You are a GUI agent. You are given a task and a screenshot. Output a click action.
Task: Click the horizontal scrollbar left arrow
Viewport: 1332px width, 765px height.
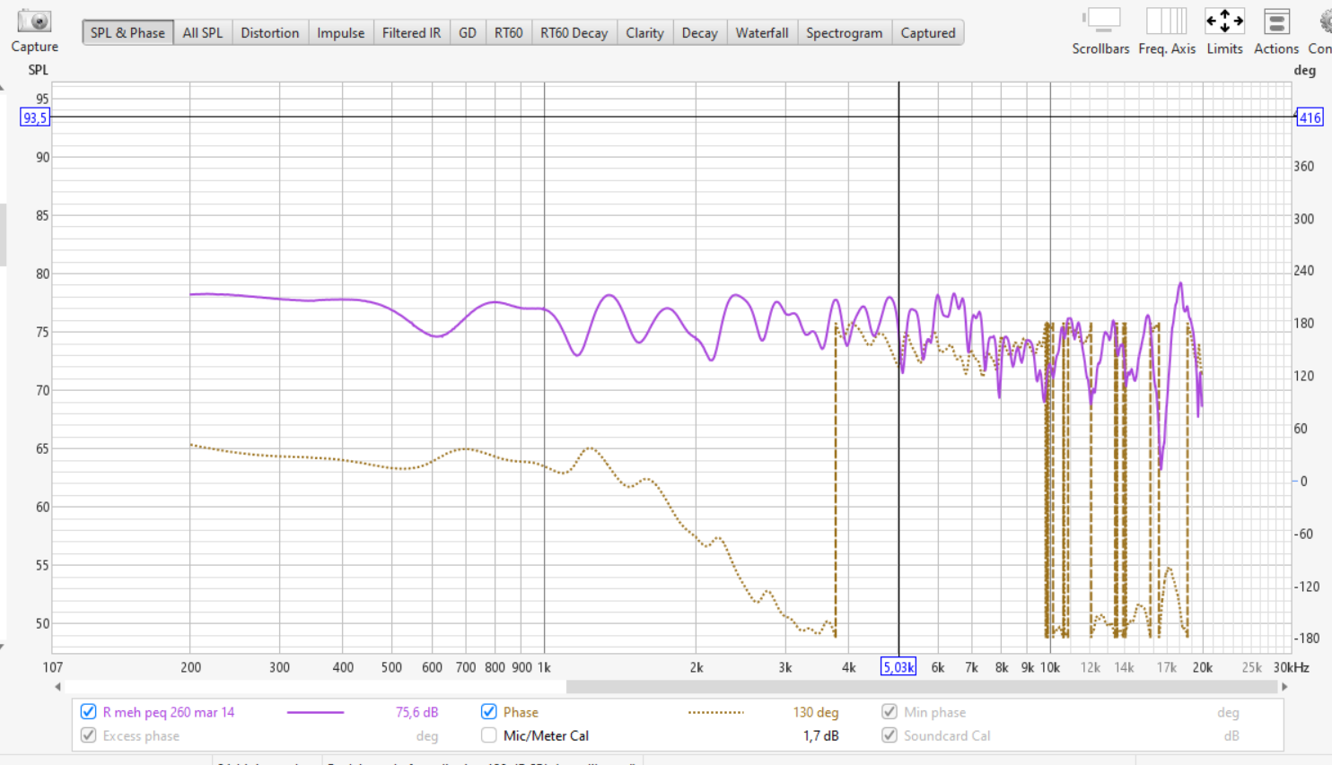pyautogui.click(x=57, y=687)
